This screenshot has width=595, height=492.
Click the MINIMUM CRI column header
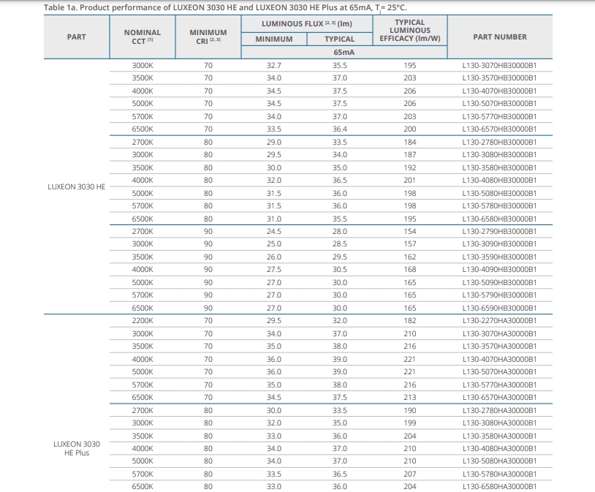(x=208, y=37)
